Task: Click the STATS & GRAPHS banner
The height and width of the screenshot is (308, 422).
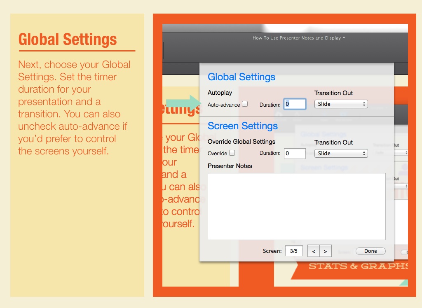Action: tap(358, 266)
